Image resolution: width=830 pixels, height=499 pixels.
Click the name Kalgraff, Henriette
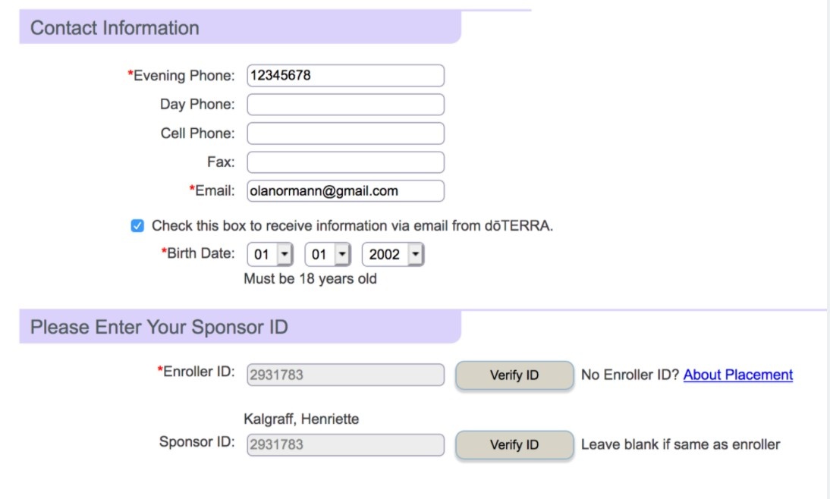pos(301,419)
